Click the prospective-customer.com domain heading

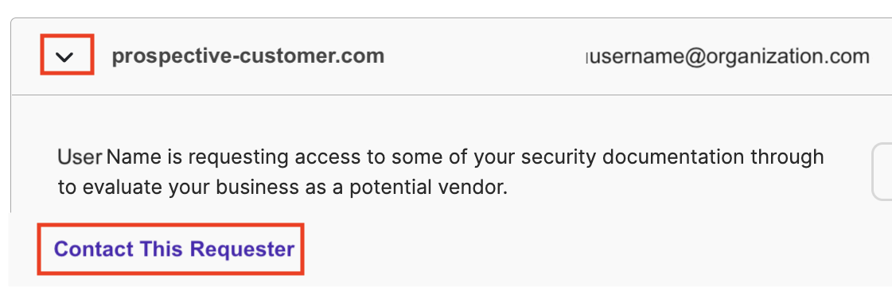(248, 56)
